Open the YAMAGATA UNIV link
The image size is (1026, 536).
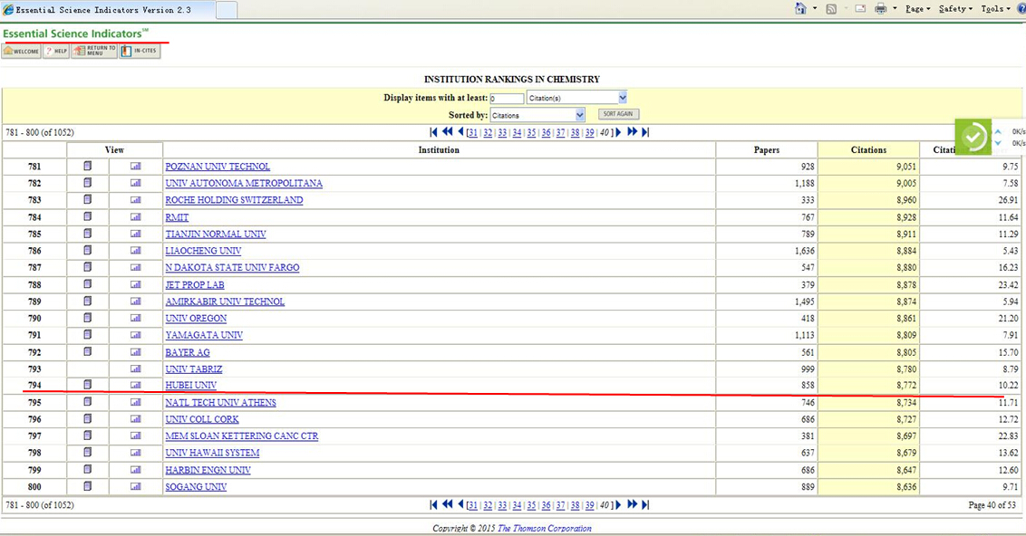pos(204,335)
